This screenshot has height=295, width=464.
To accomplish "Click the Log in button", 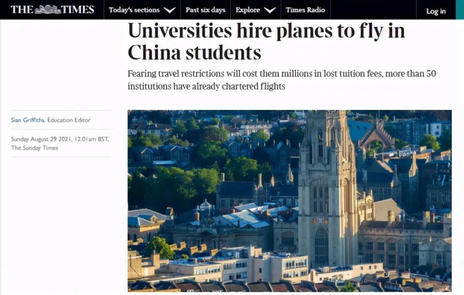I will coord(436,11).
